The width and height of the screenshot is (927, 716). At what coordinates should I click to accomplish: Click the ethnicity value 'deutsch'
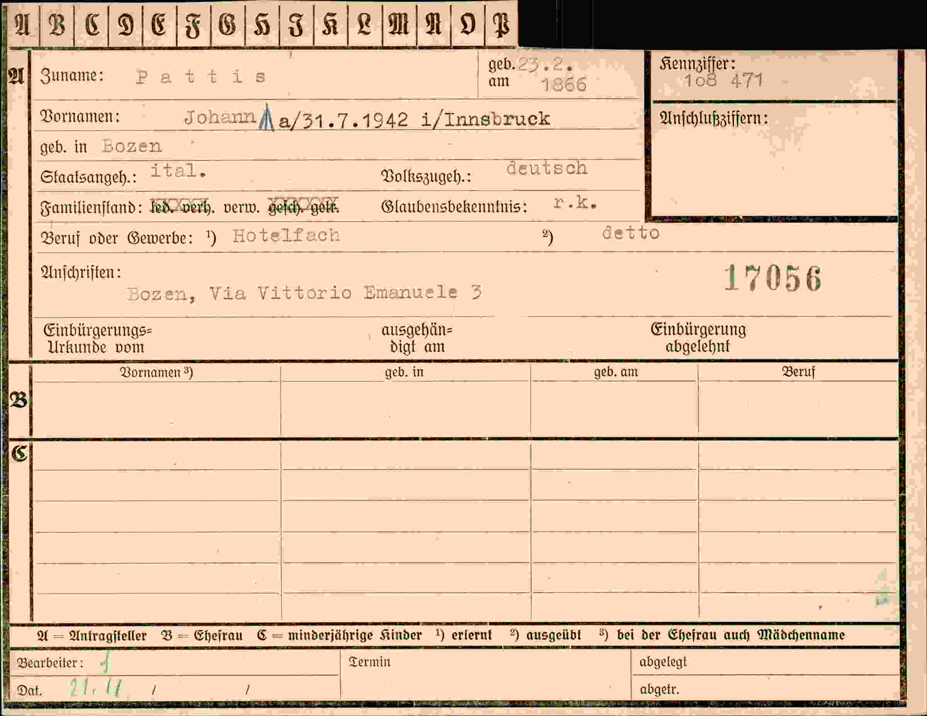547,168
